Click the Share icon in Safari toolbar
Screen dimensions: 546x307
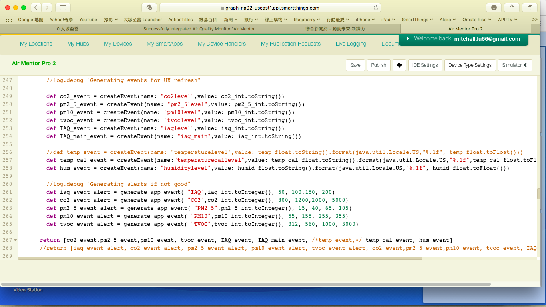point(512,8)
